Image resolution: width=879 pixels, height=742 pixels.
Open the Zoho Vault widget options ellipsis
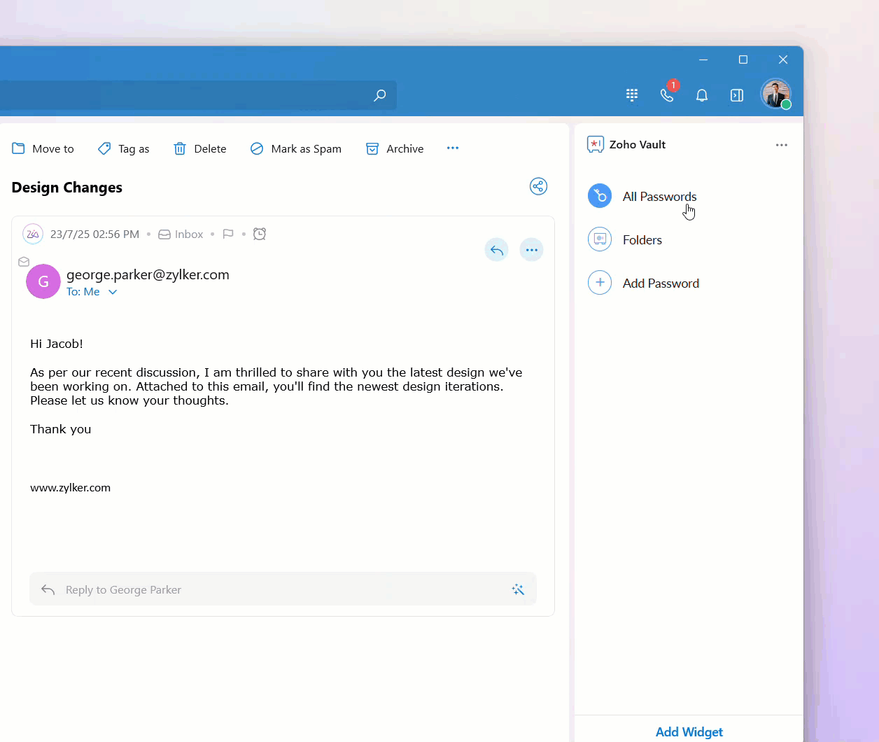pyautogui.click(x=782, y=145)
